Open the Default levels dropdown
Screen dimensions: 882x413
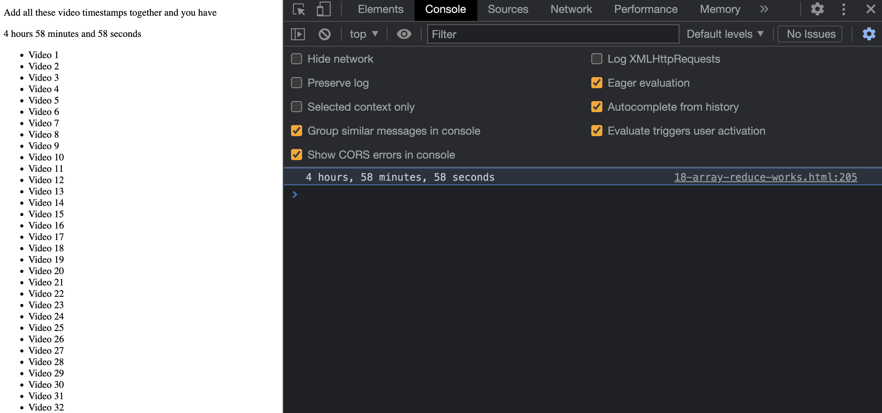725,34
